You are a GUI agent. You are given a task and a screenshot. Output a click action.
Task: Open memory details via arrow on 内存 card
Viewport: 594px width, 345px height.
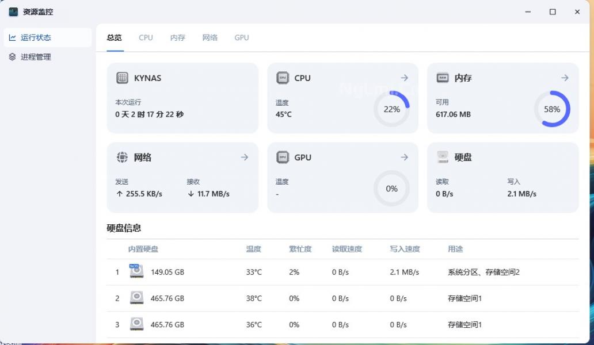coord(565,78)
